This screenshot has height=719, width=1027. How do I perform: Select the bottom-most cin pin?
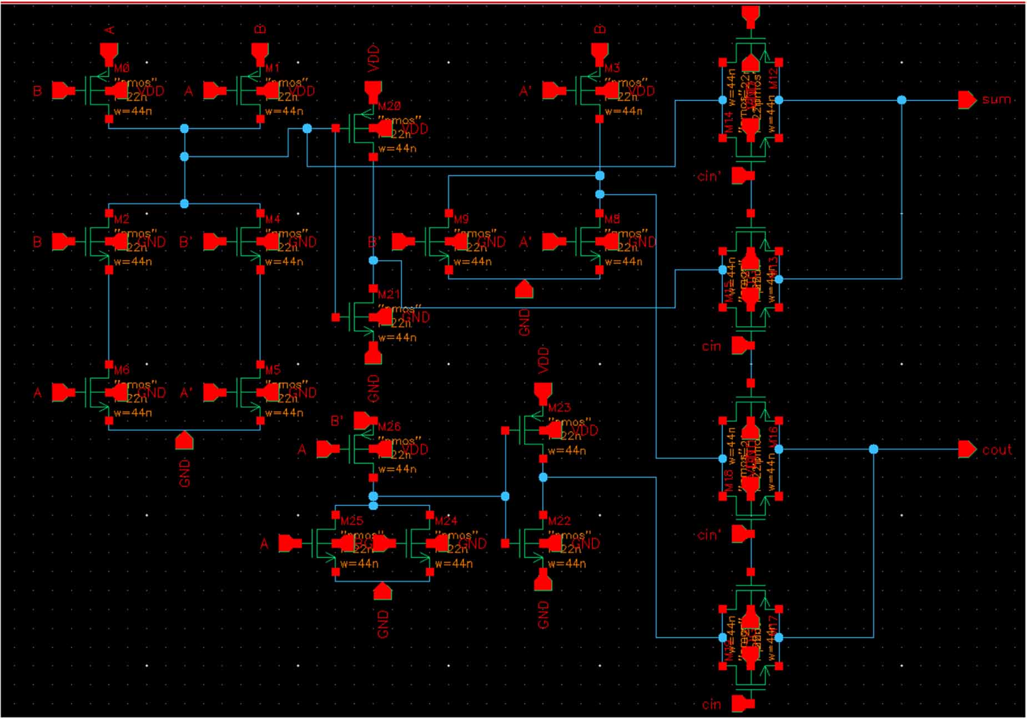pos(742,704)
